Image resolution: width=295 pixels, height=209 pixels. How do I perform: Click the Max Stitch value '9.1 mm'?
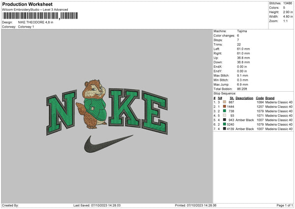[242, 75]
